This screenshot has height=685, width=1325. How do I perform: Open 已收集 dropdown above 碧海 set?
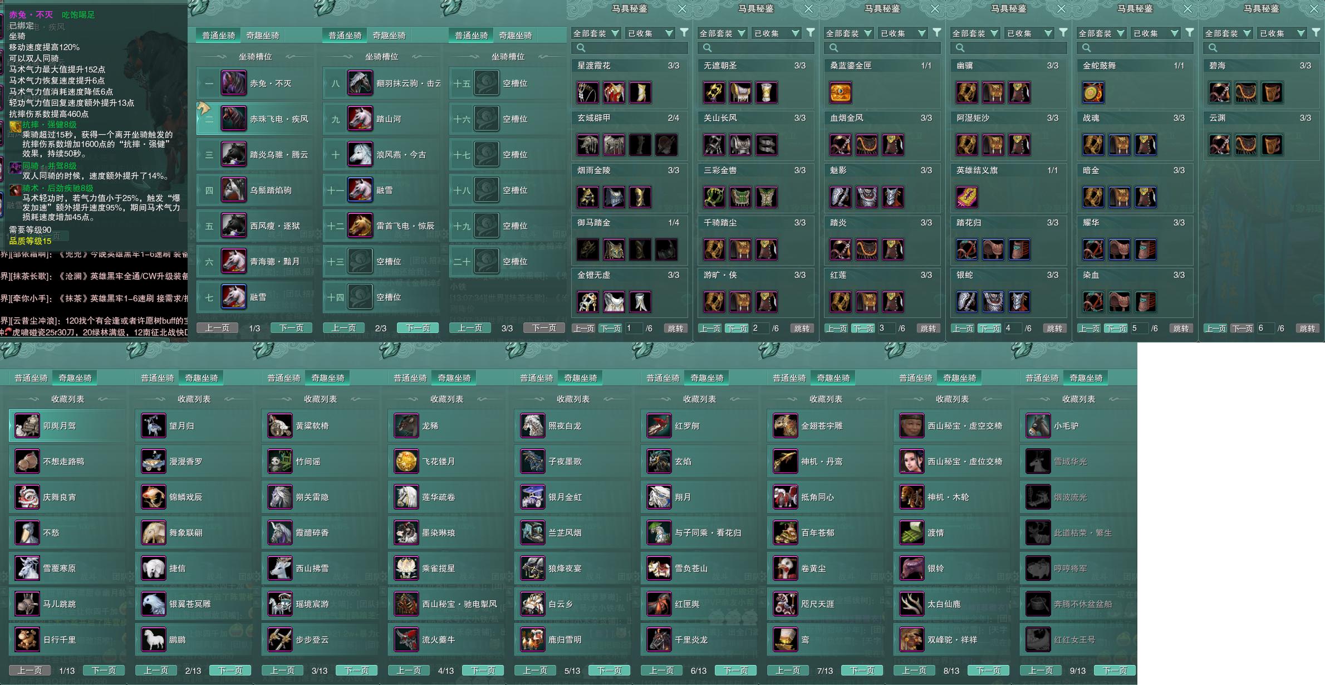pos(1282,33)
